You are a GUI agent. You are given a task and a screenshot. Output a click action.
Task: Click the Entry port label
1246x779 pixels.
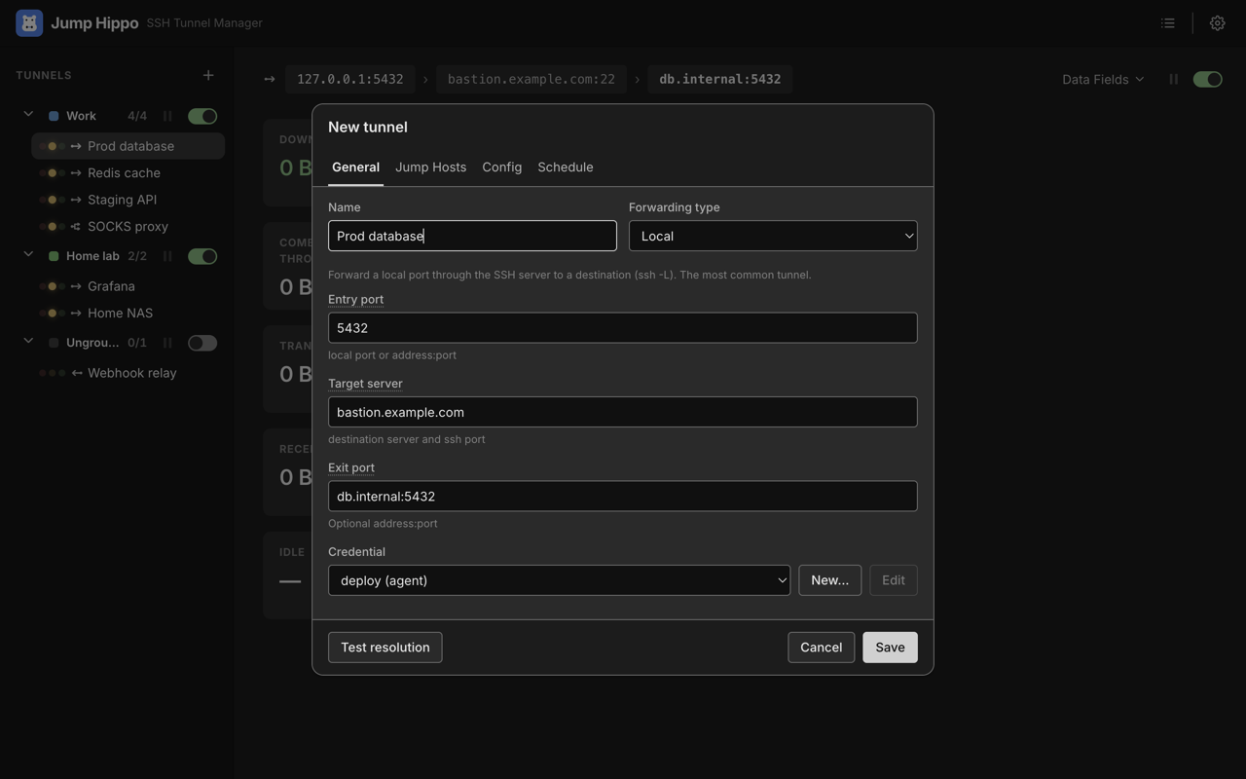[355, 299]
